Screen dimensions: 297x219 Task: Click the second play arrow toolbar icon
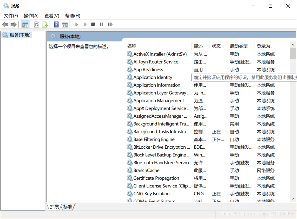click(x=85, y=25)
